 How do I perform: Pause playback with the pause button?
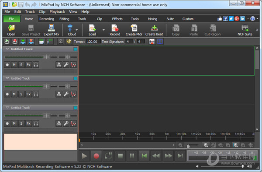(x=132, y=156)
